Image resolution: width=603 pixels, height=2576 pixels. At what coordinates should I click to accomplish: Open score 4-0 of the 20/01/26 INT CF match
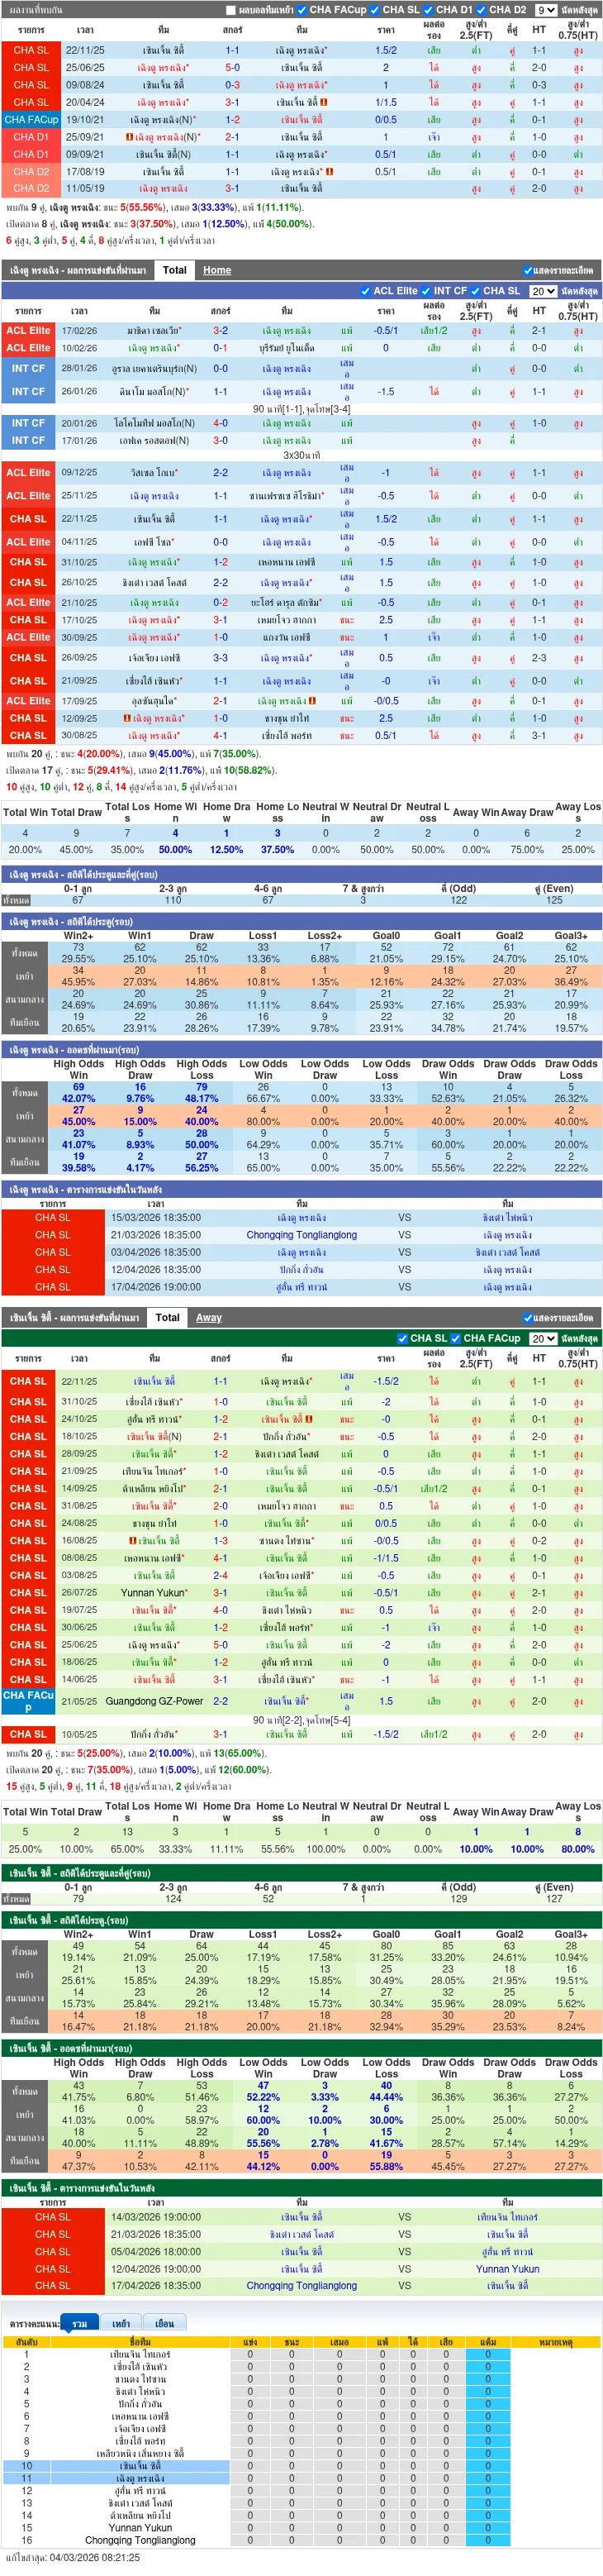(x=220, y=423)
